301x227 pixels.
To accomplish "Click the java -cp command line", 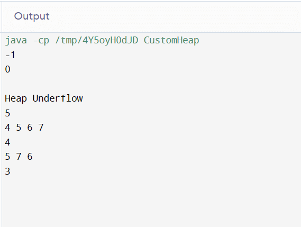I will pos(102,41).
